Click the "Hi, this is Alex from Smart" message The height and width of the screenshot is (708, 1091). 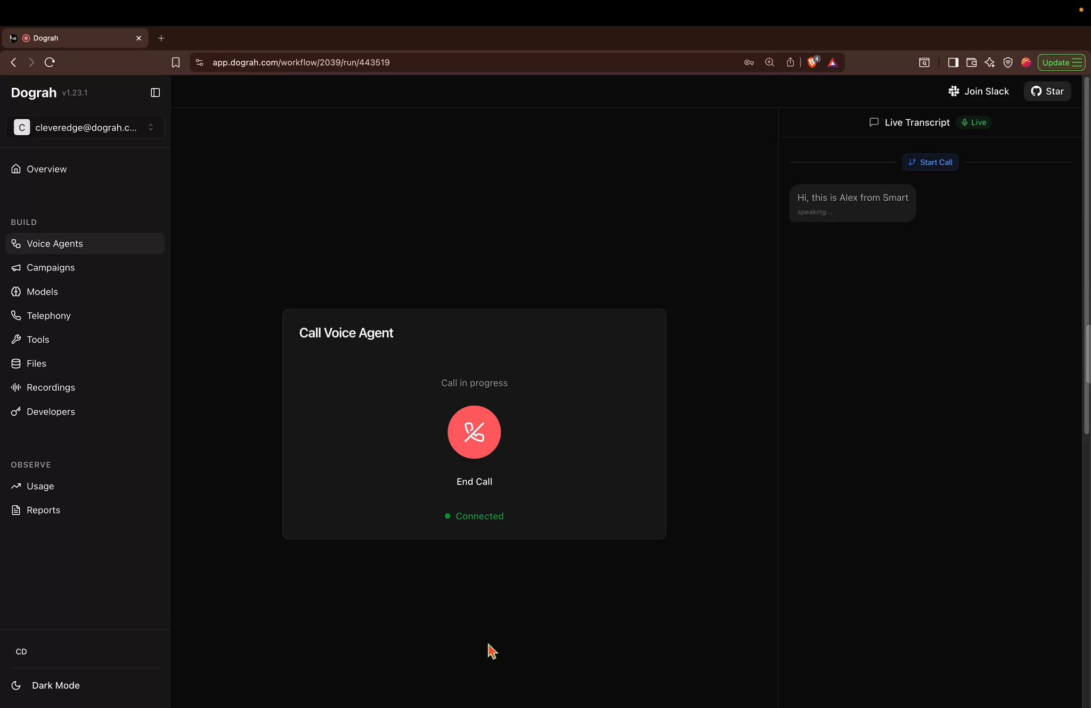pyautogui.click(x=852, y=203)
